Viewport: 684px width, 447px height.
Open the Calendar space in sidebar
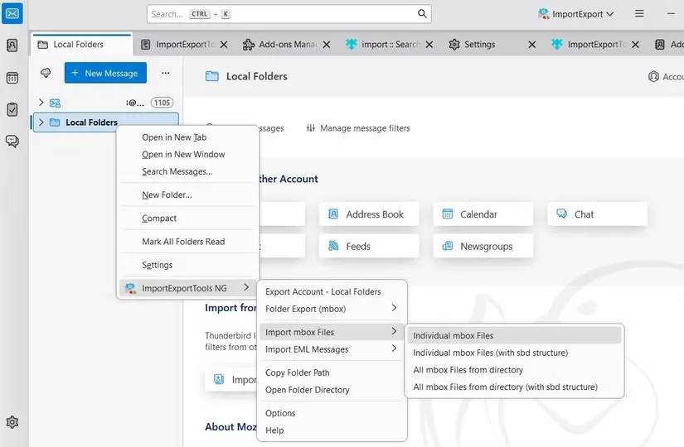[x=12, y=78]
